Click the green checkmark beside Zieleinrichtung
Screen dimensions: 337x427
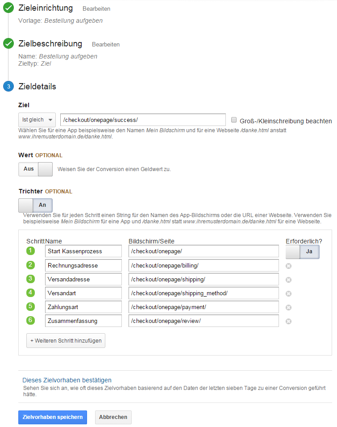click(x=8, y=8)
